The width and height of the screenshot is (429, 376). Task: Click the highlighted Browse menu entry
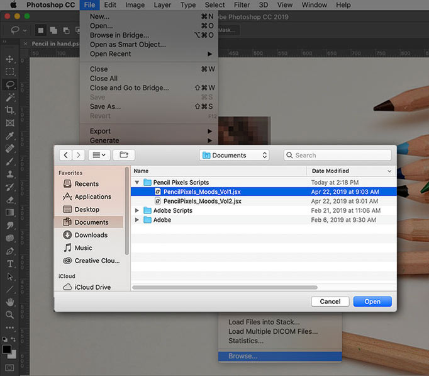tap(280, 356)
